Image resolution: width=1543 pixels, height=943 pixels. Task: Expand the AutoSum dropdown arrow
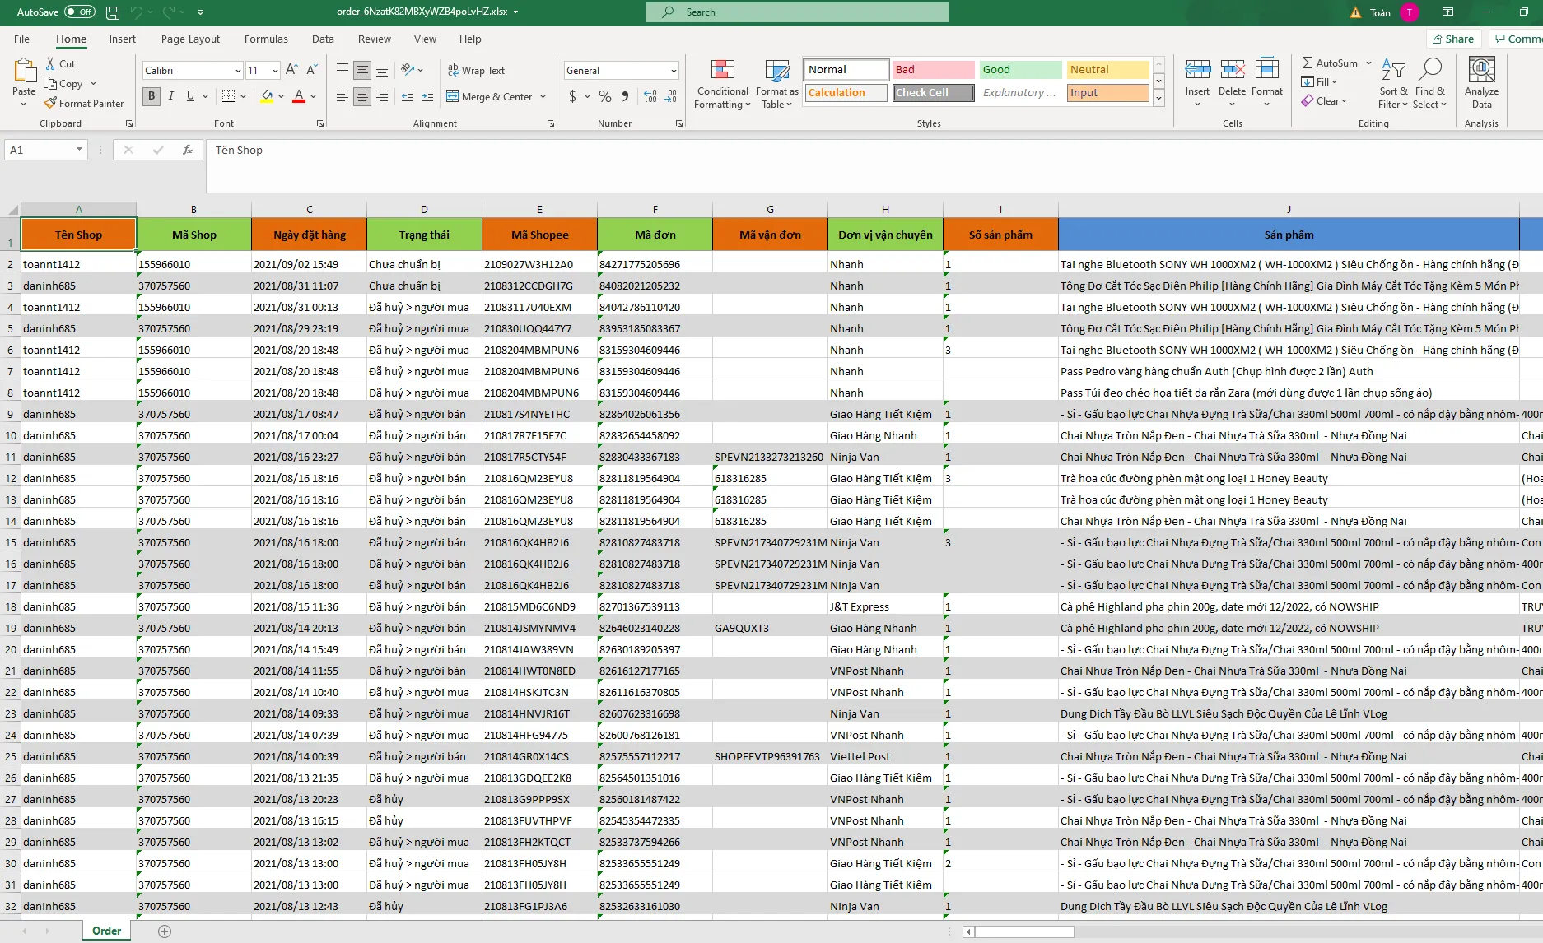tap(1368, 63)
